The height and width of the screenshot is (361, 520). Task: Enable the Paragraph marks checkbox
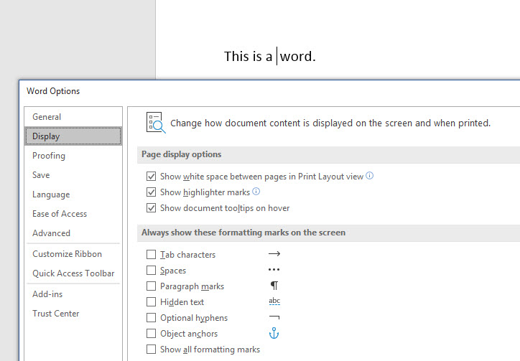(152, 286)
